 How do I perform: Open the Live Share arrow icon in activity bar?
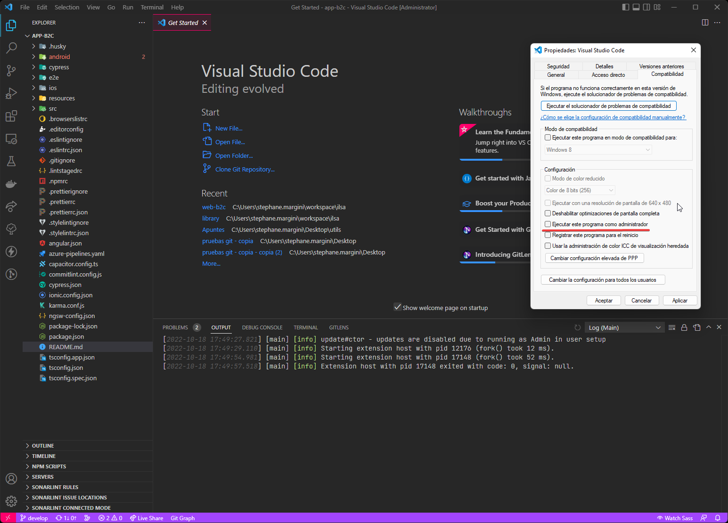[x=11, y=206]
